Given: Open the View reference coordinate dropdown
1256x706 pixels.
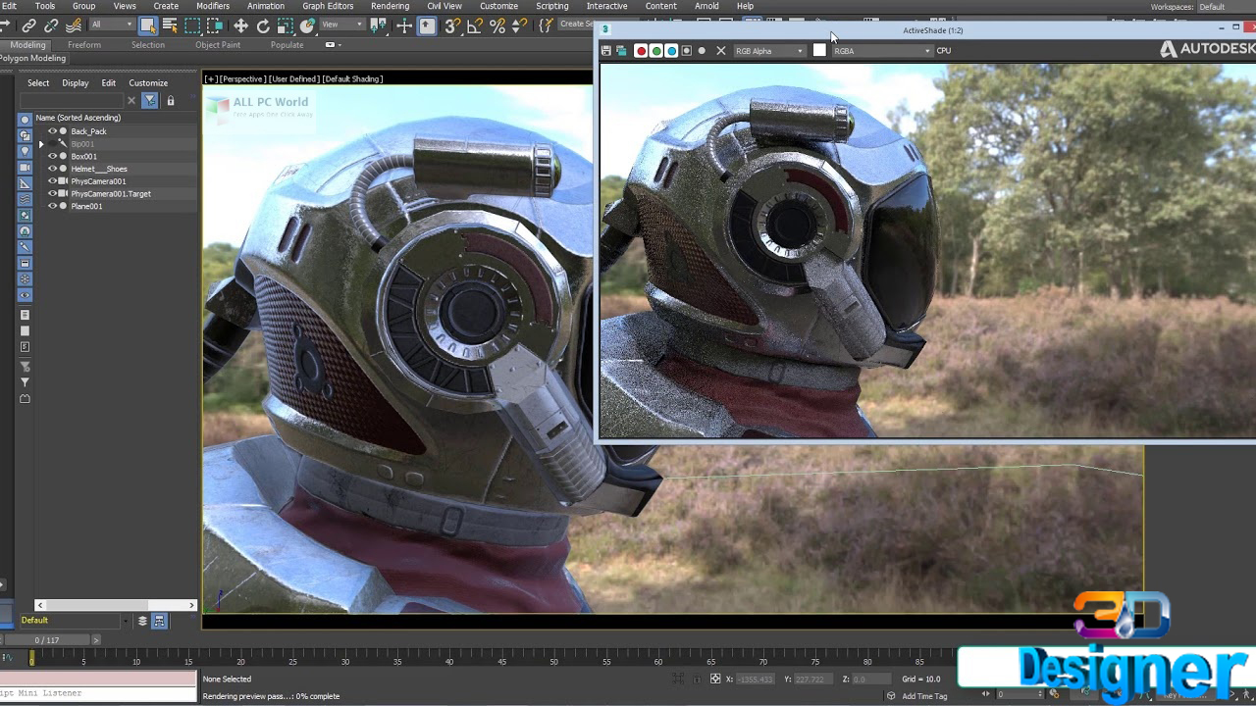Looking at the screenshot, I should click(342, 25).
